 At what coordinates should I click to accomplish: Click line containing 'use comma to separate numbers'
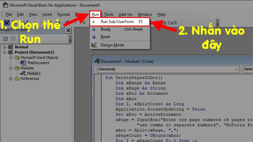195,125
